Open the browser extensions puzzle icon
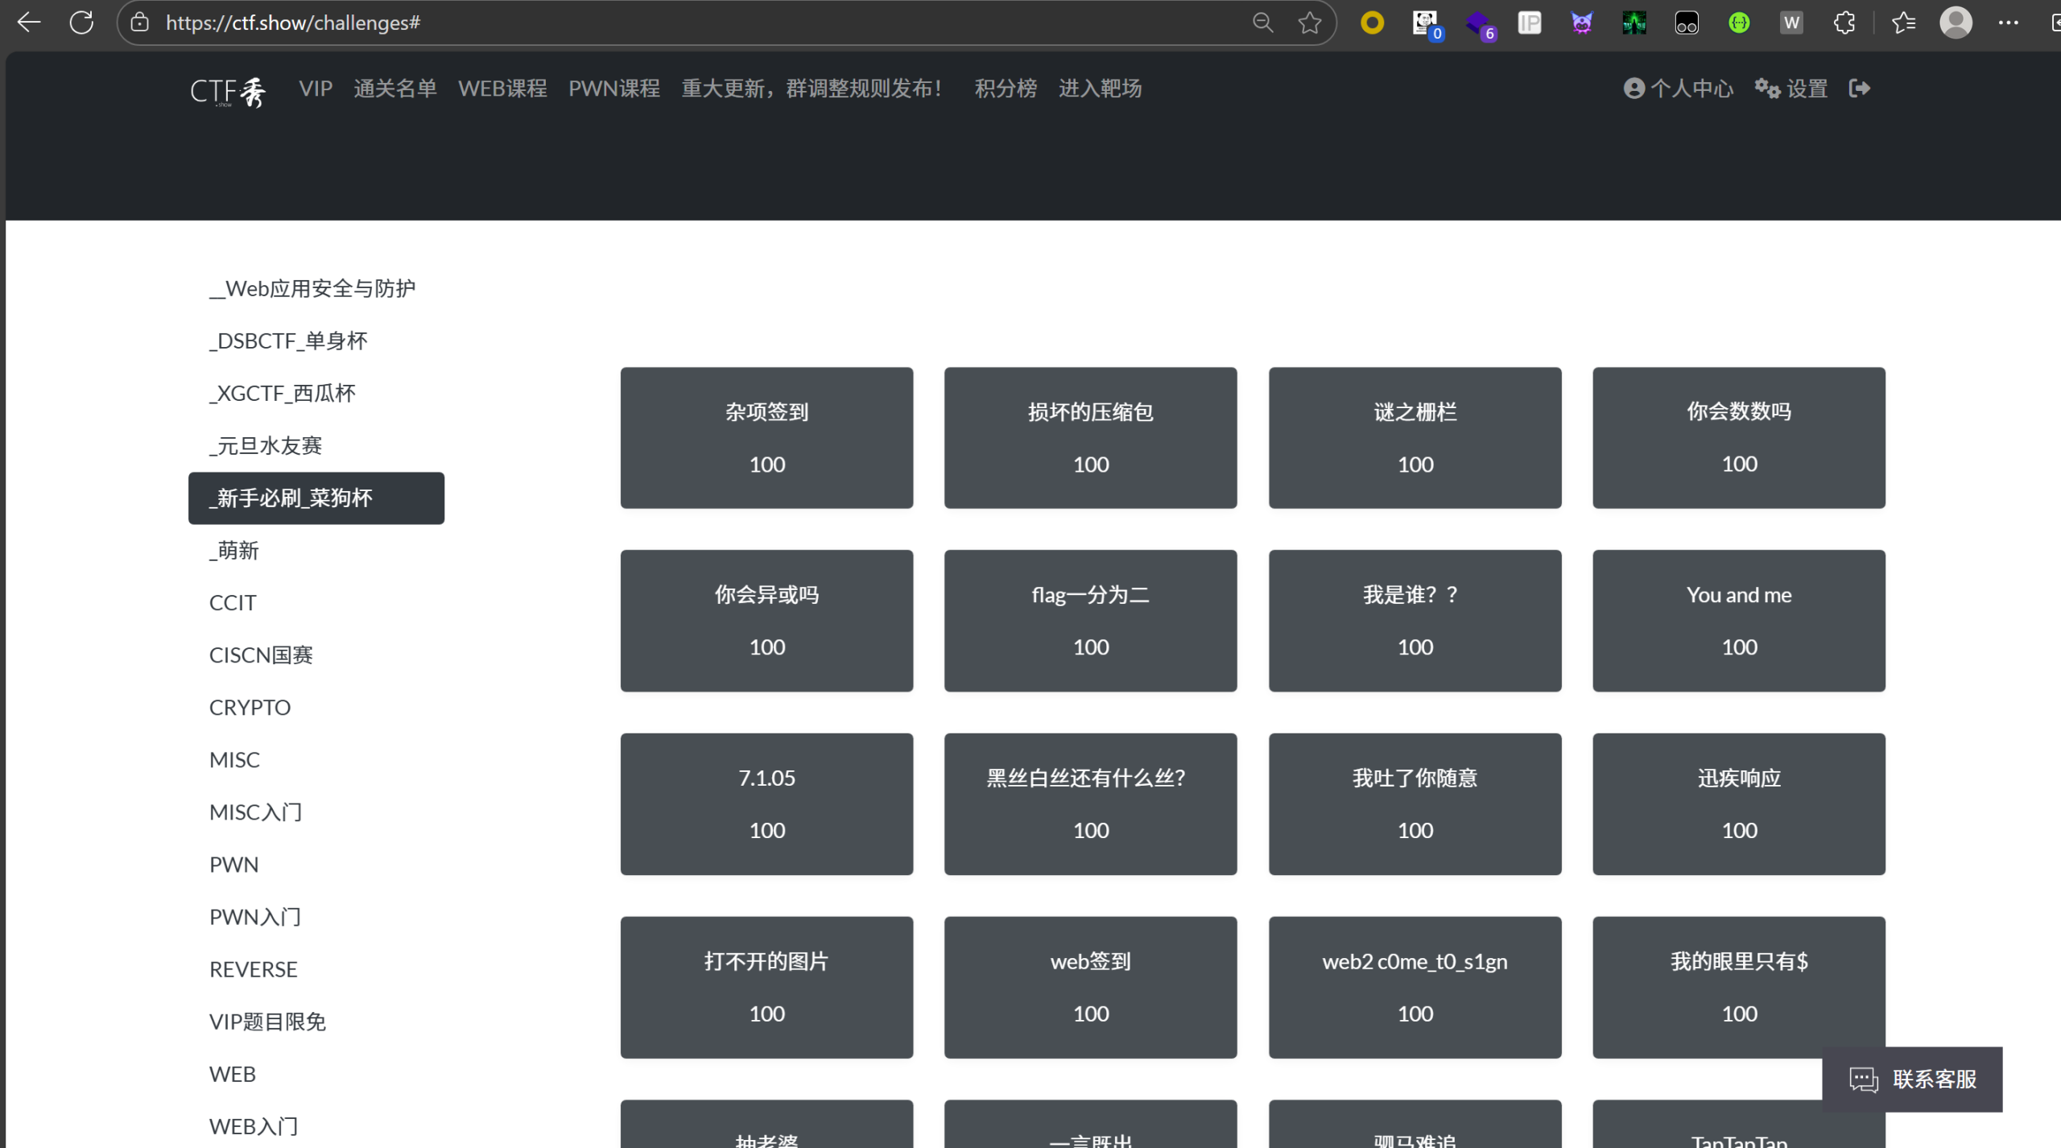 pos(1844,23)
